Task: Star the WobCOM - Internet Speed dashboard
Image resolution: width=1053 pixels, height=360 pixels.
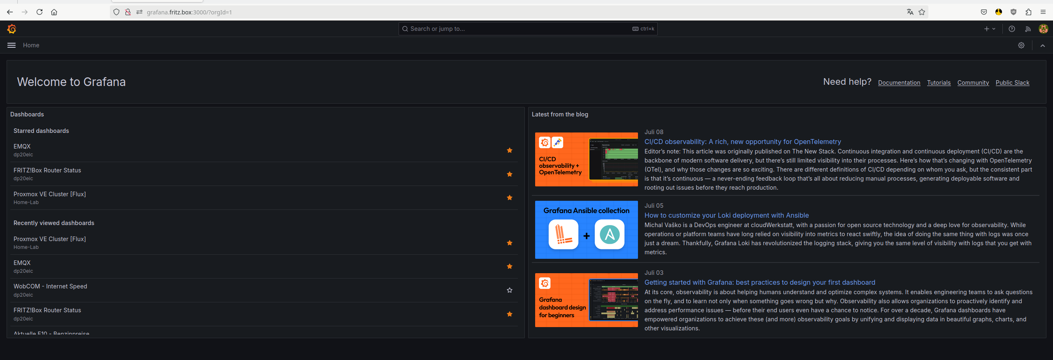Action: (x=510, y=290)
